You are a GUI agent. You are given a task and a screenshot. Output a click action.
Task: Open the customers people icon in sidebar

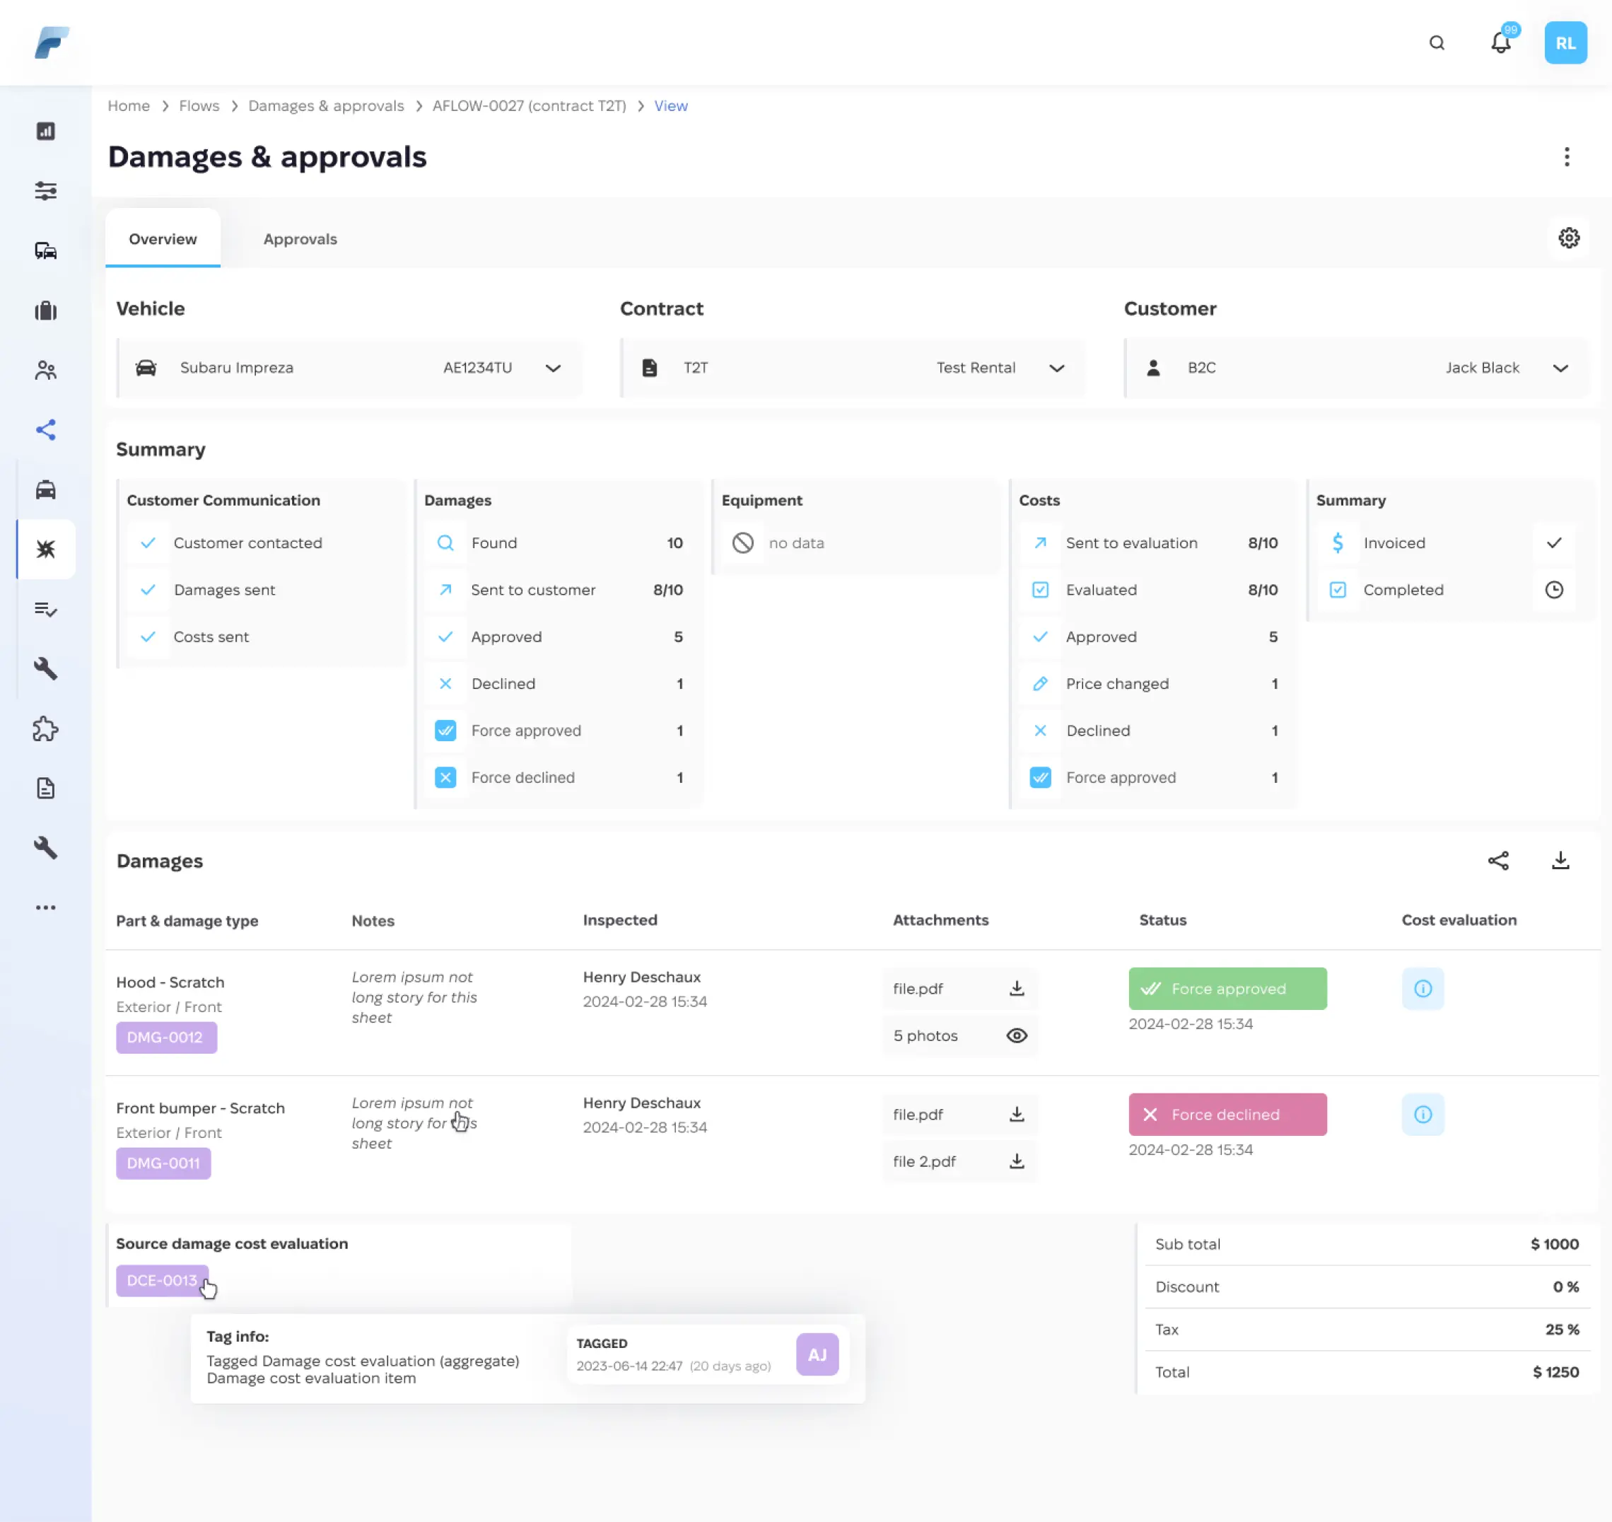pos(45,370)
